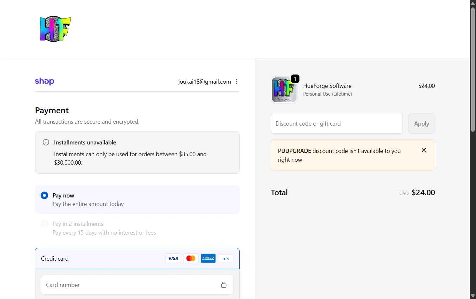Focus the Card number input field
This screenshot has height=299, width=476.
point(137,285)
